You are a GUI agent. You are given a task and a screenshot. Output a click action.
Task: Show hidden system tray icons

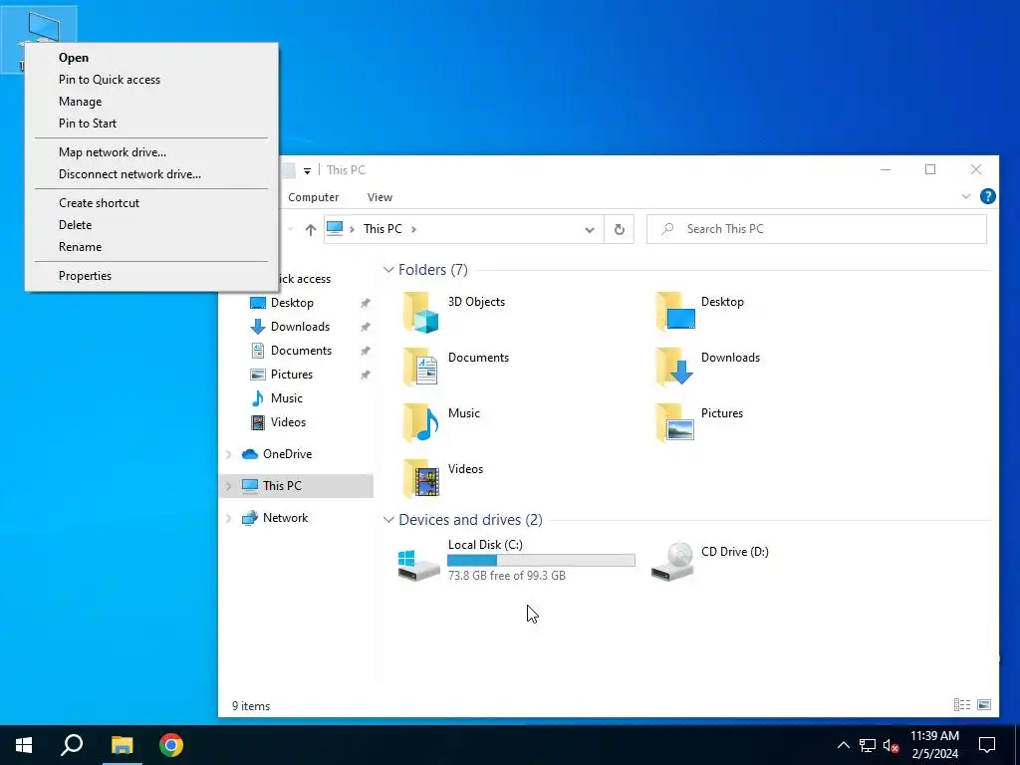(x=843, y=745)
